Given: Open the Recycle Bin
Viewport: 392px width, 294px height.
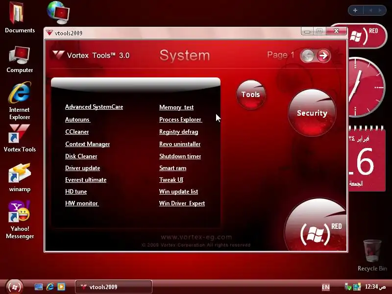Looking at the screenshot, I should pos(372,255).
